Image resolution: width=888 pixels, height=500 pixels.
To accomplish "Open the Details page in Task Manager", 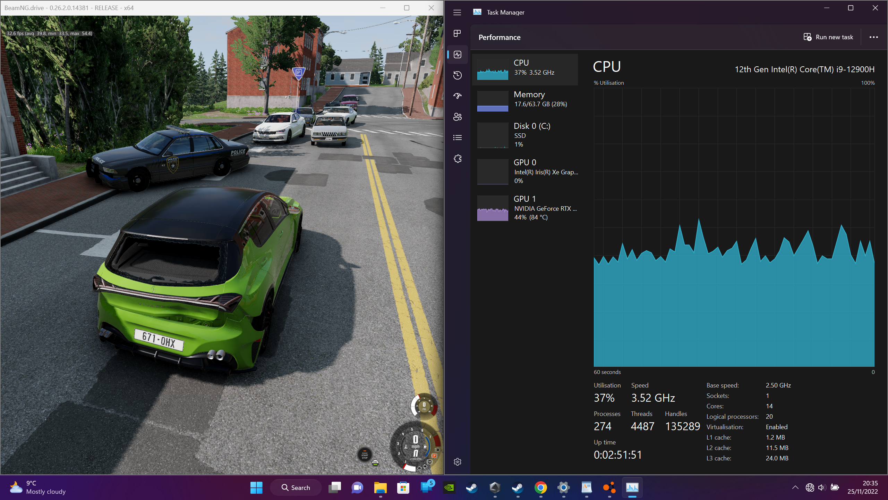I will pos(457,138).
